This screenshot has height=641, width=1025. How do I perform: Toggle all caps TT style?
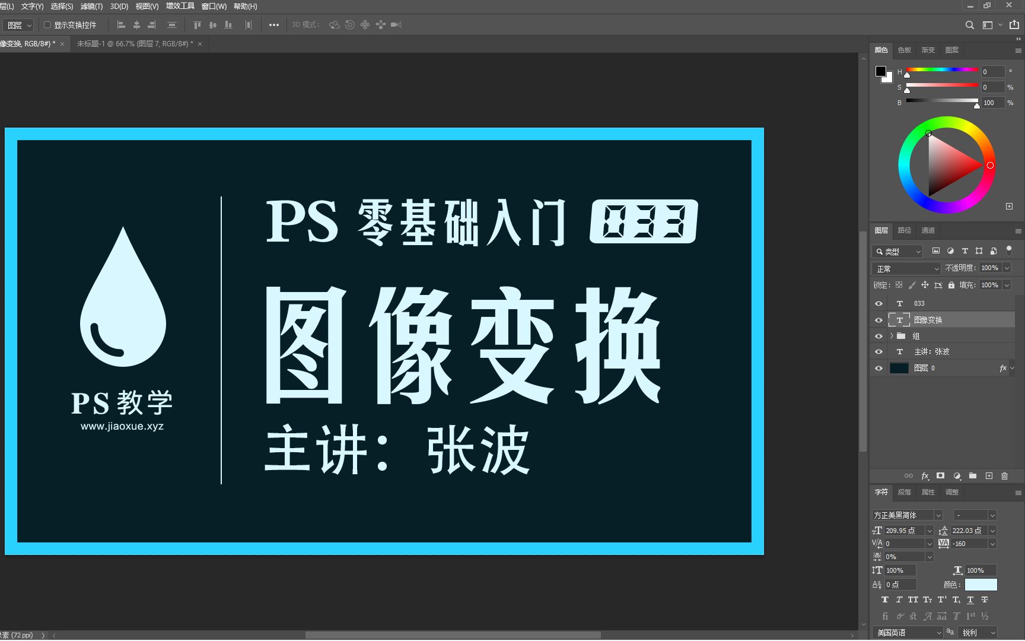[x=913, y=600]
